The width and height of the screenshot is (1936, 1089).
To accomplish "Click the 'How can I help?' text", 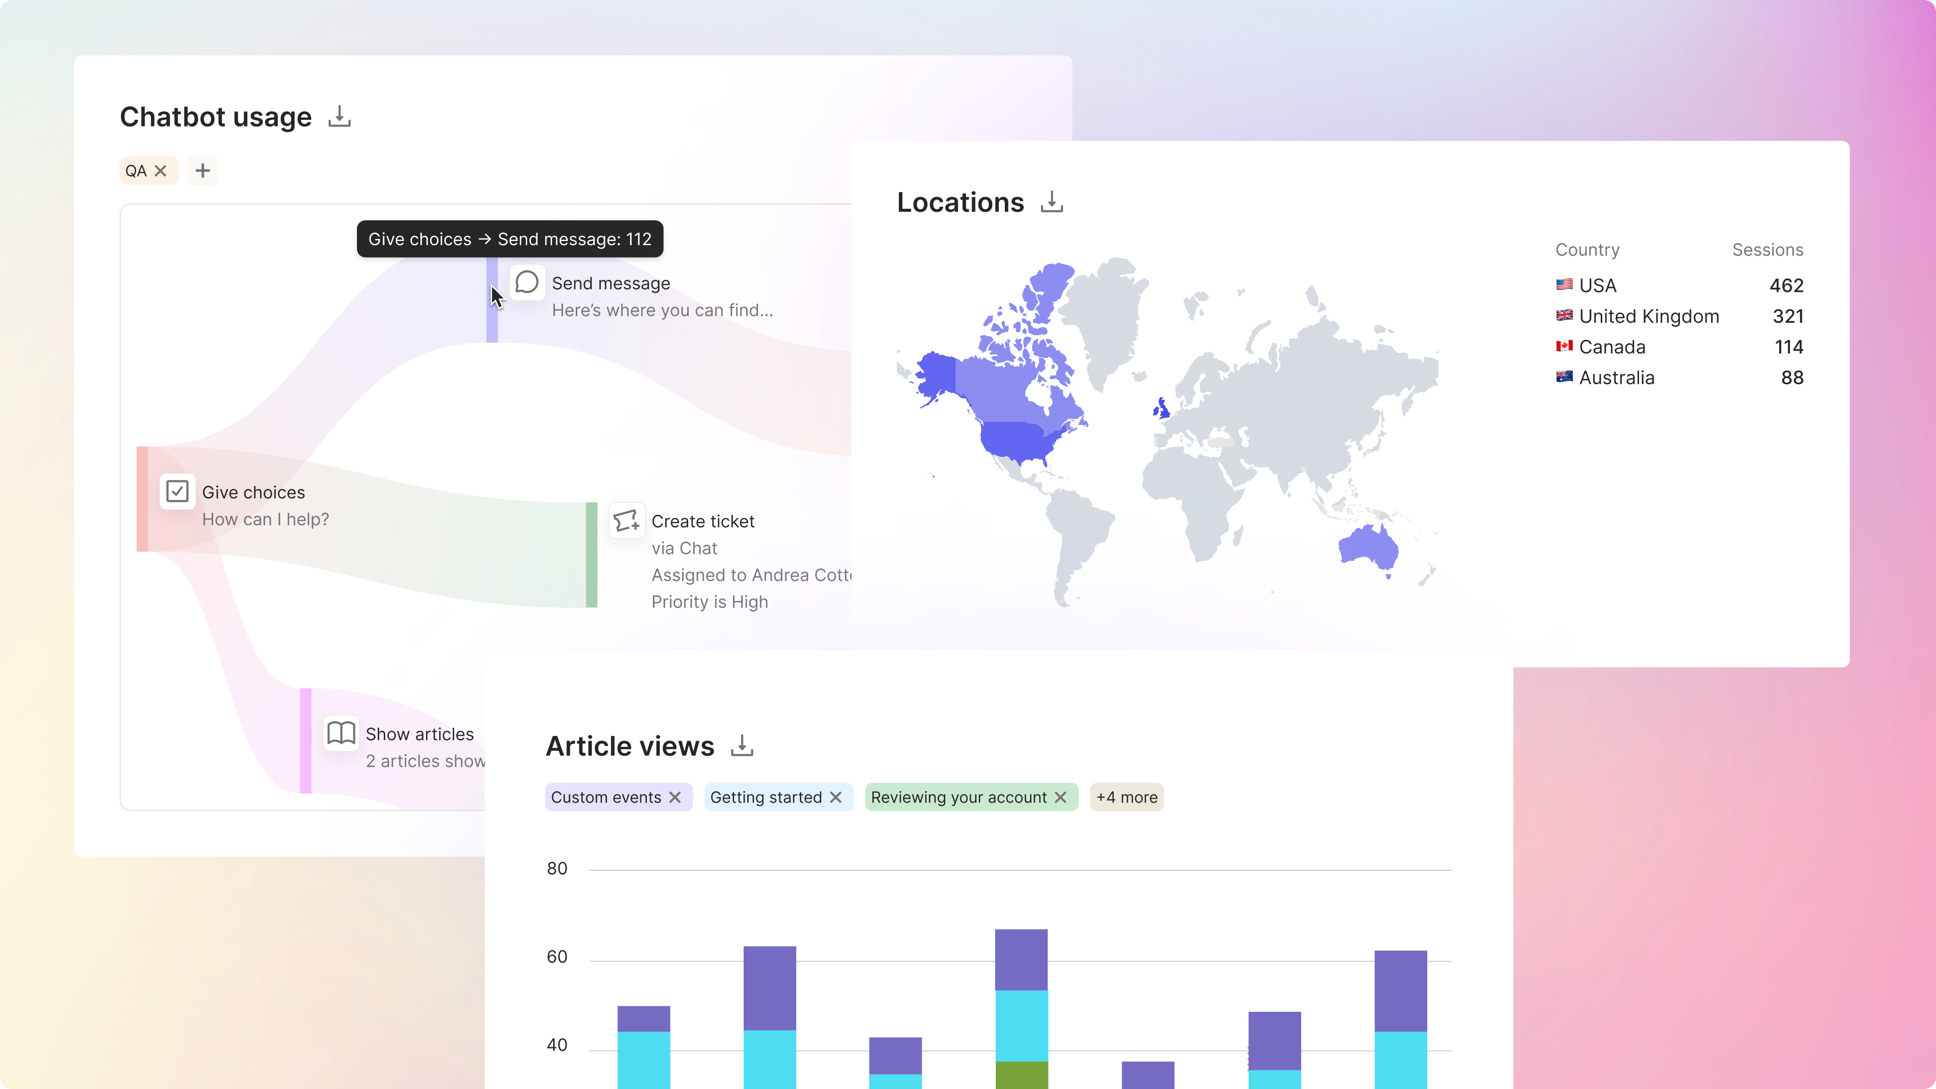I will (265, 519).
